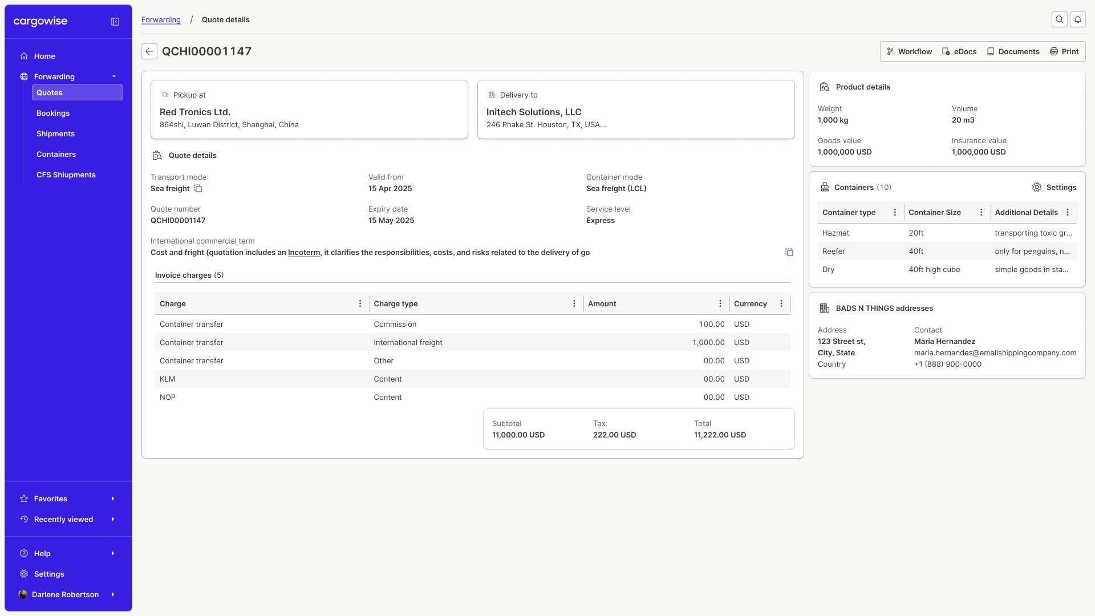Click Maria Hernandez's email address

(x=995, y=352)
